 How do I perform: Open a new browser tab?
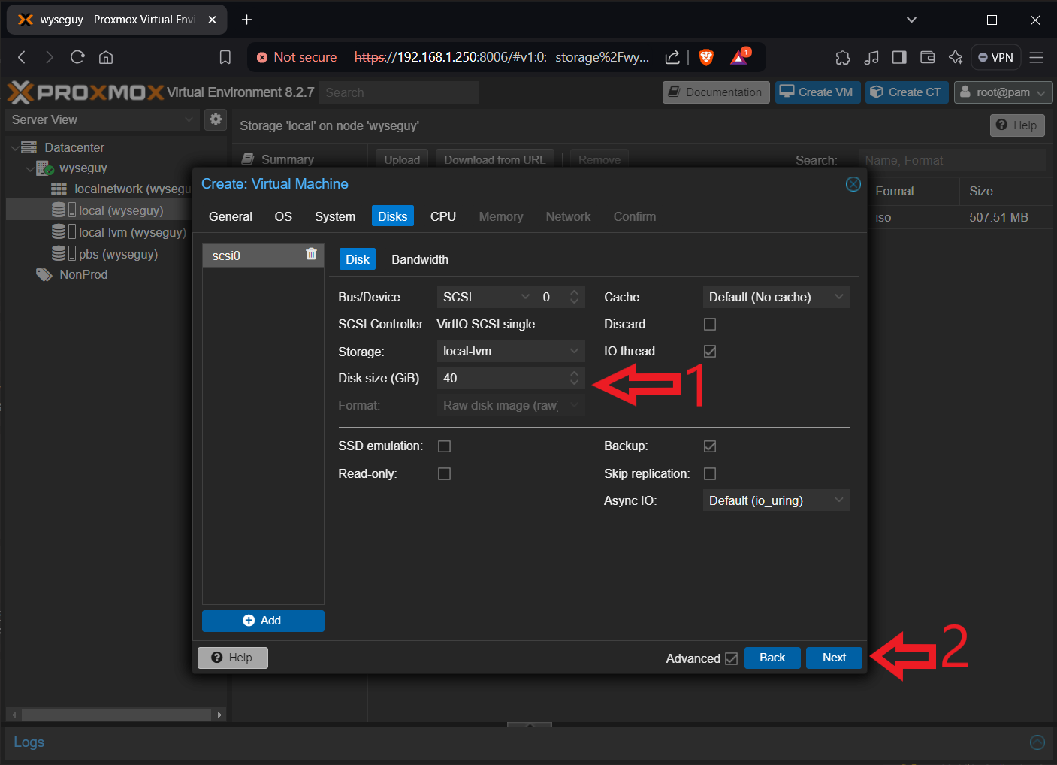[246, 20]
